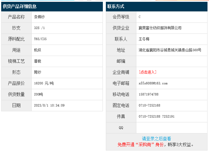Click the 请登录之后查看 login link
The image size is (209, 152).
click(x=156, y=139)
